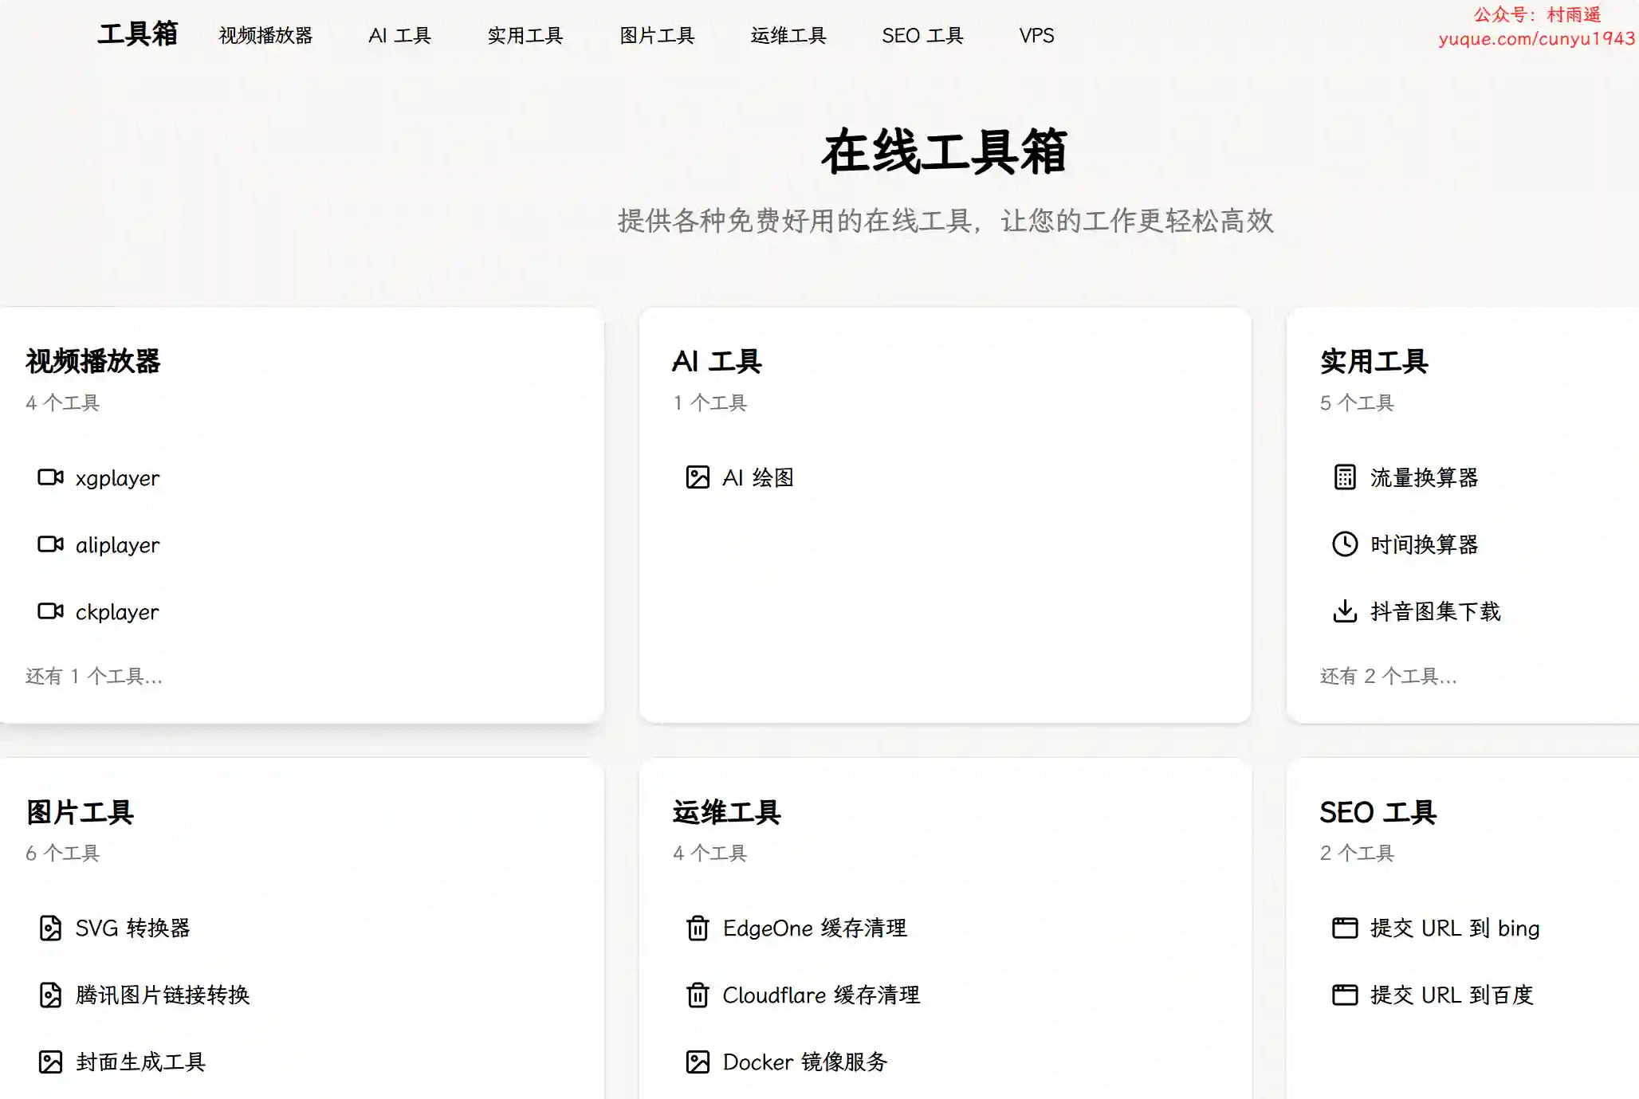Viewport: 1639px width, 1099px height.
Task: Open the 时间换算器 tool
Action: (x=1424, y=544)
